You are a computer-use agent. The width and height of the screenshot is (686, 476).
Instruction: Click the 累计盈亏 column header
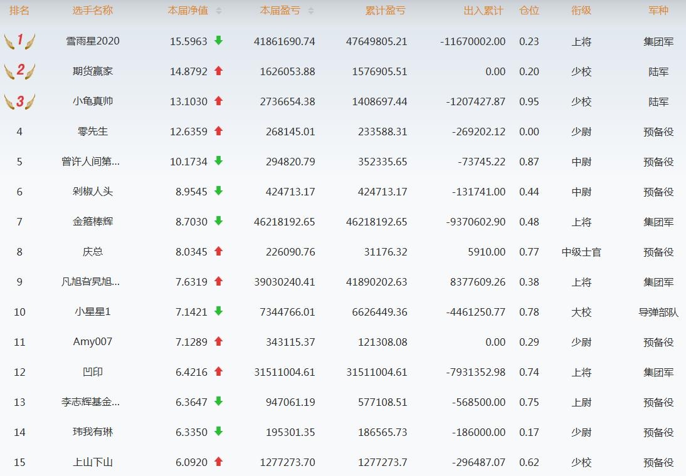coord(385,11)
